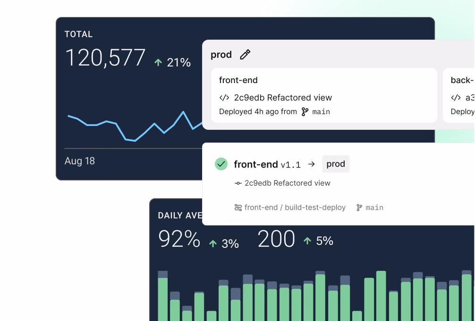Click the commit icon before 2c9edb Refactored view

tap(238, 183)
